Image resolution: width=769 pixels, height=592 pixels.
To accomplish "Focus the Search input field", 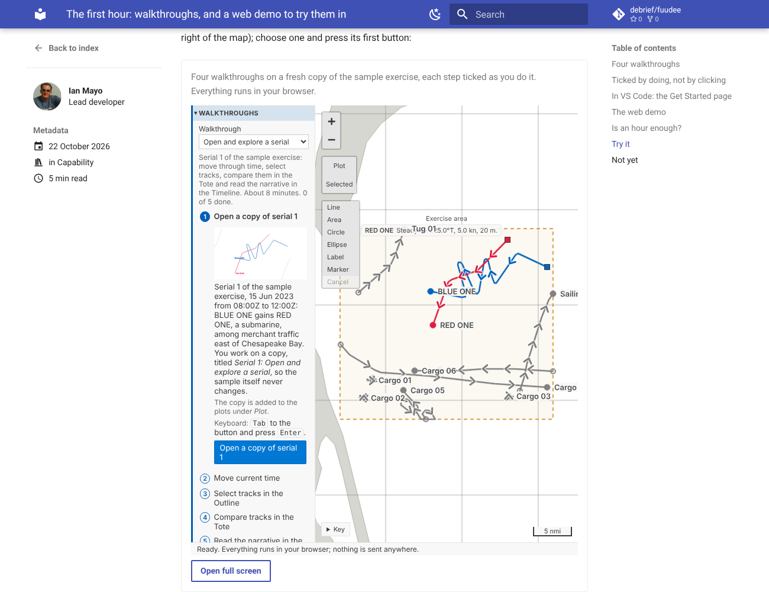I will tap(519, 14).
